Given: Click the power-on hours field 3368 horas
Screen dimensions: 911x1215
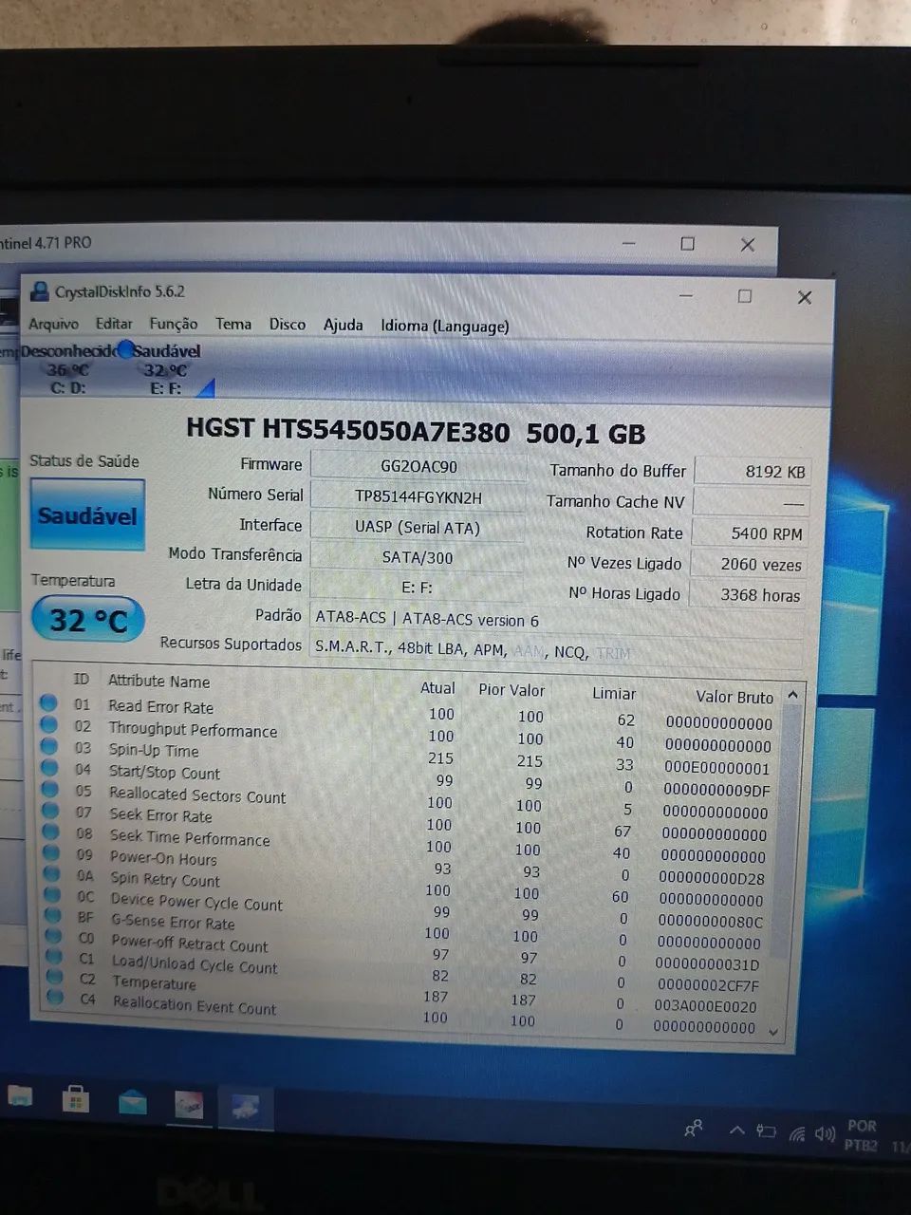Looking at the screenshot, I should pos(748,595).
